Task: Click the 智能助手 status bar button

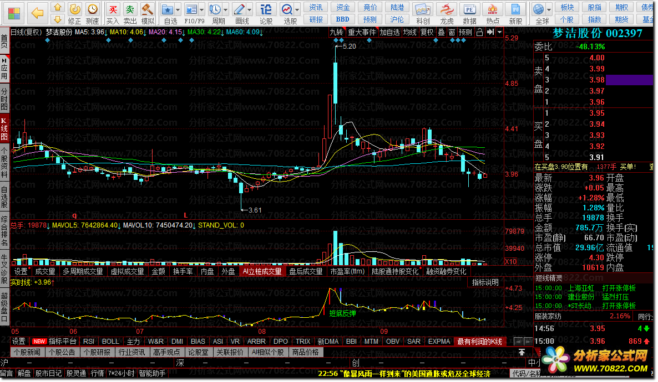Action: tap(152, 373)
